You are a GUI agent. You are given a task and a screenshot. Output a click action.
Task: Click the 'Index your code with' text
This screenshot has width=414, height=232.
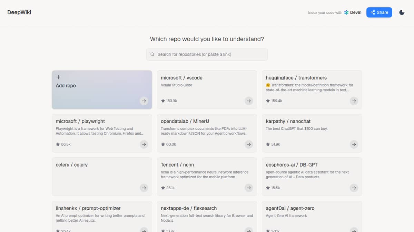(x=325, y=12)
